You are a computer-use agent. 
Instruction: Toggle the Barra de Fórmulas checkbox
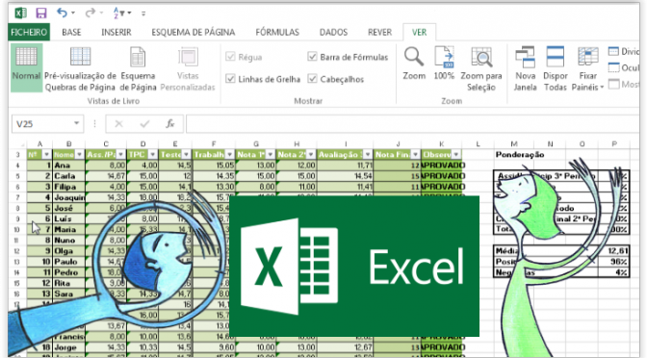click(x=312, y=57)
